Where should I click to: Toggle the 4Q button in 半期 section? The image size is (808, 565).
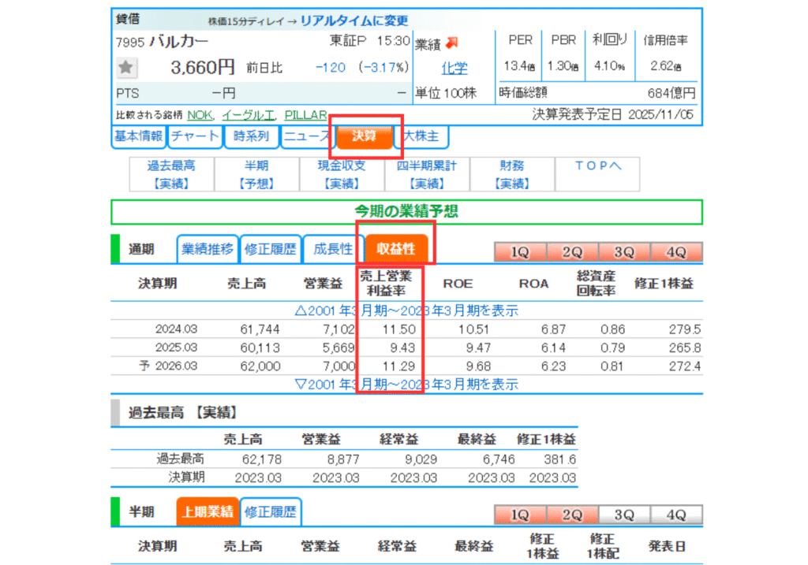coord(676,515)
